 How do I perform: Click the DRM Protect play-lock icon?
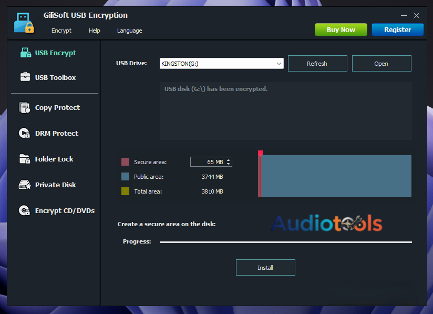24,133
